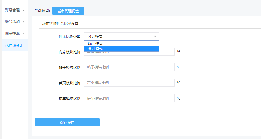
Task: Click the 帖子模块比例 field label
Action: [x=70, y=68]
